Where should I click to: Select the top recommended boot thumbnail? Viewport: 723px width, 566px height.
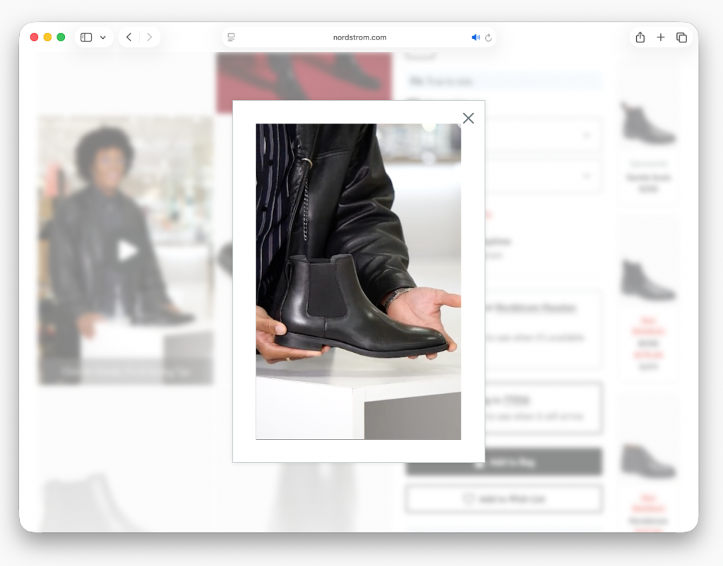(x=647, y=124)
